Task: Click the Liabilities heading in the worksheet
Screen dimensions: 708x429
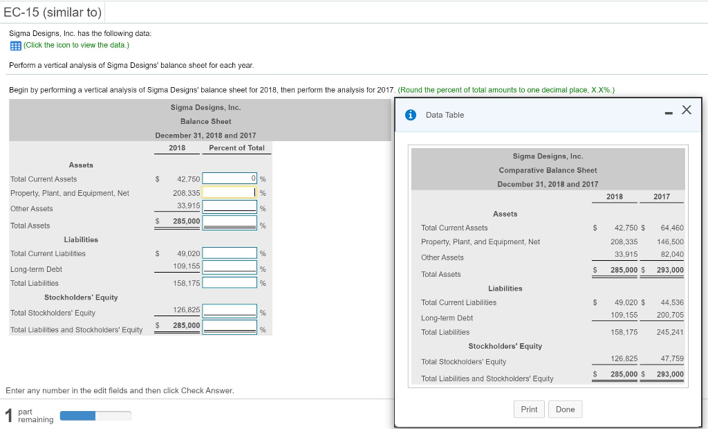Action: point(81,239)
